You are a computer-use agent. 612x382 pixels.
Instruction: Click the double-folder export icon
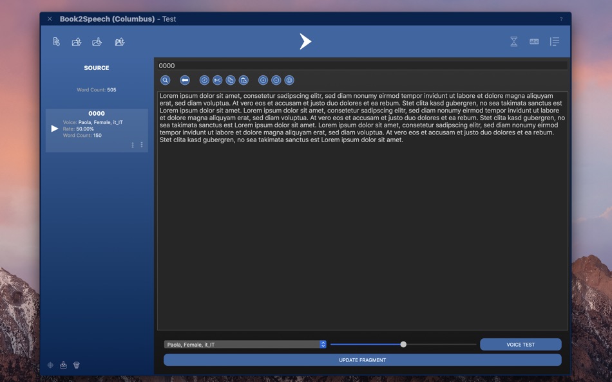pyautogui.click(x=120, y=42)
